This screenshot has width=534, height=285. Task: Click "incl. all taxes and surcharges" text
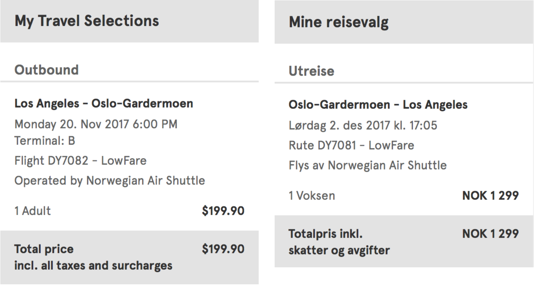coord(93,266)
